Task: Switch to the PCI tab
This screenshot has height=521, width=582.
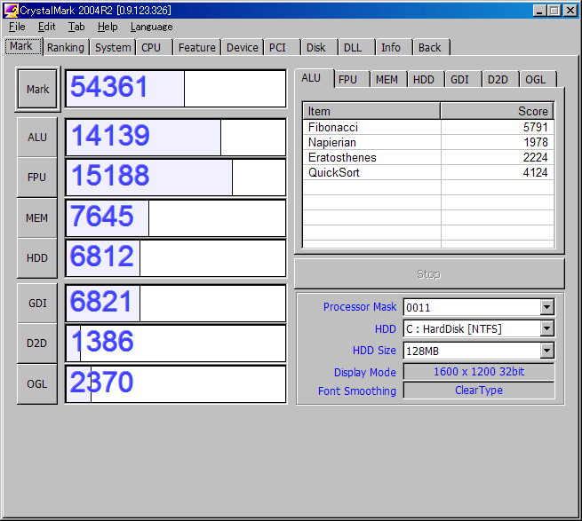Action: pos(282,47)
